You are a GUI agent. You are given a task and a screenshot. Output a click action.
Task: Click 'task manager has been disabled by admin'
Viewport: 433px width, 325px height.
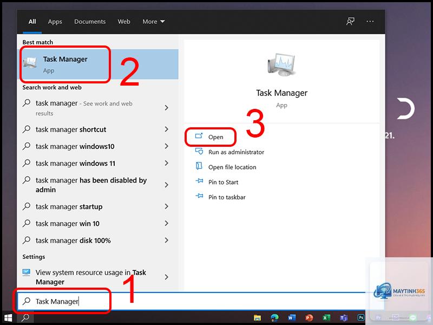click(x=91, y=185)
